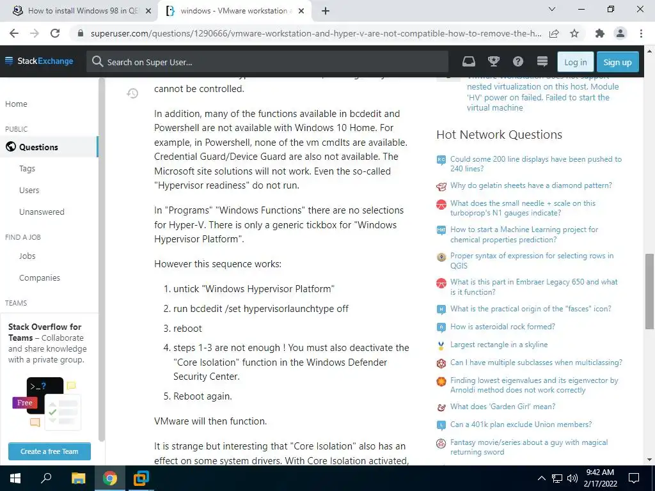The image size is (655, 491).
Task: Open 'Garden Girl' meaning question
Action: pos(503,407)
